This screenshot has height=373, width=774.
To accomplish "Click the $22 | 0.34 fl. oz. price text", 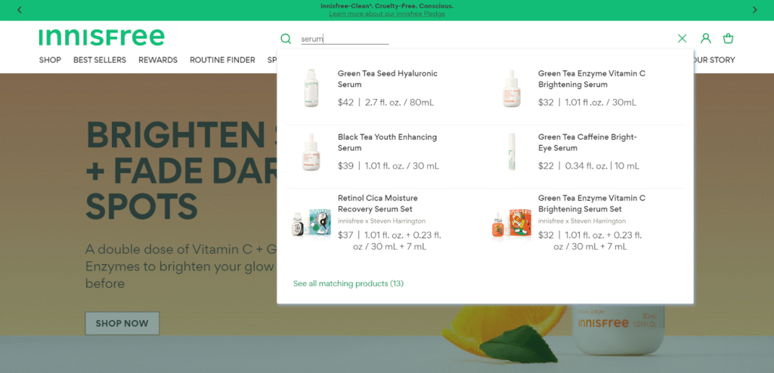I will pyautogui.click(x=588, y=166).
